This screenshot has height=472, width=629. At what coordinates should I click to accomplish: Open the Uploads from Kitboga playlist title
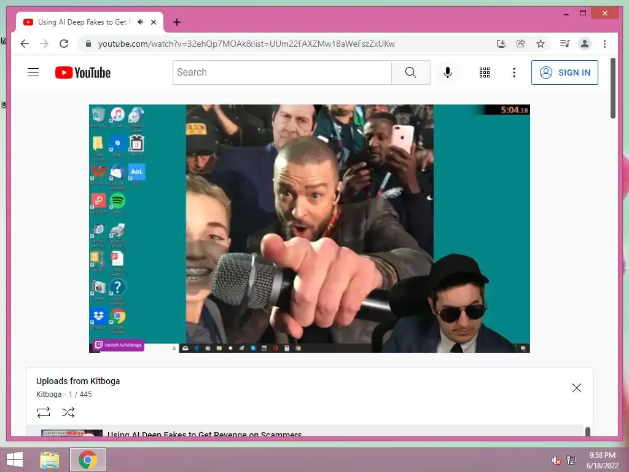pos(78,381)
